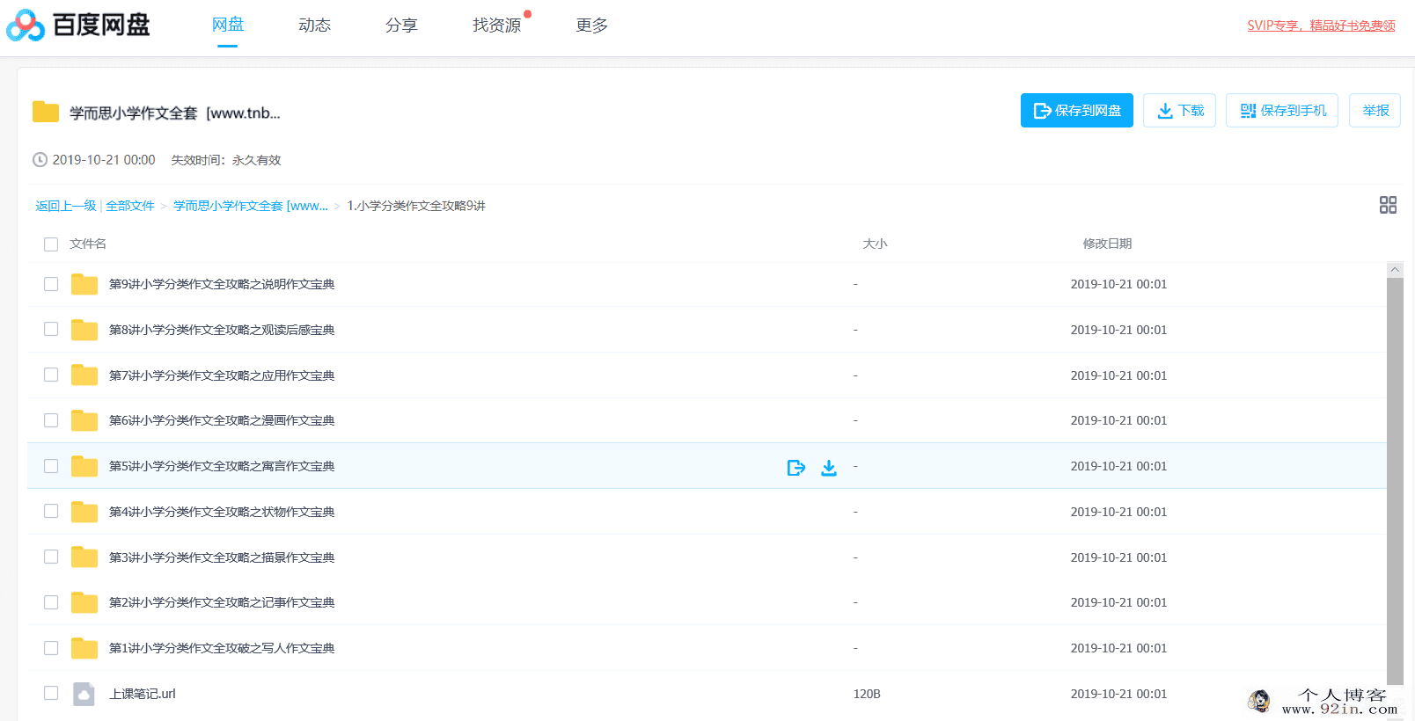The height and width of the screenshot is (721, 1415).
Task: Open the 找资源 tab
Action: [x=497, y=25]
